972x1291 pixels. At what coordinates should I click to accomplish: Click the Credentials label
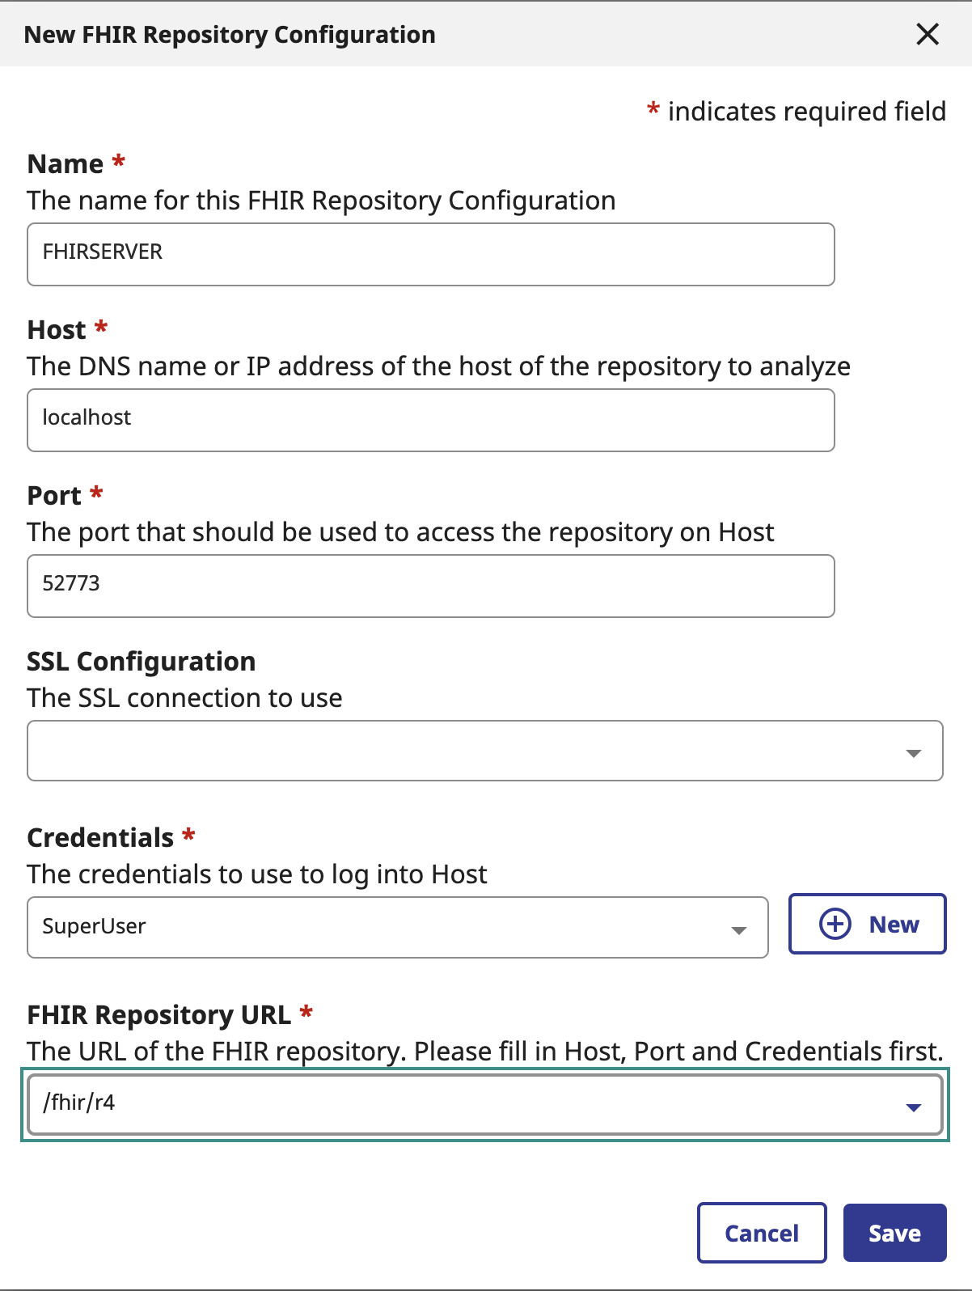coord(100,837)
